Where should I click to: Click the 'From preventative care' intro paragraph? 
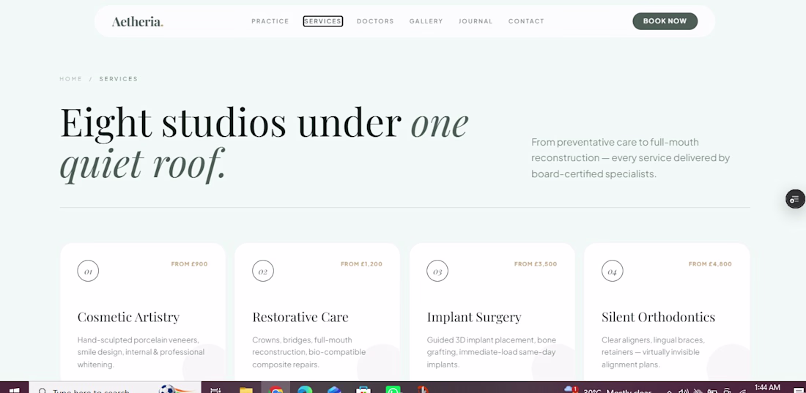[631, 158]
